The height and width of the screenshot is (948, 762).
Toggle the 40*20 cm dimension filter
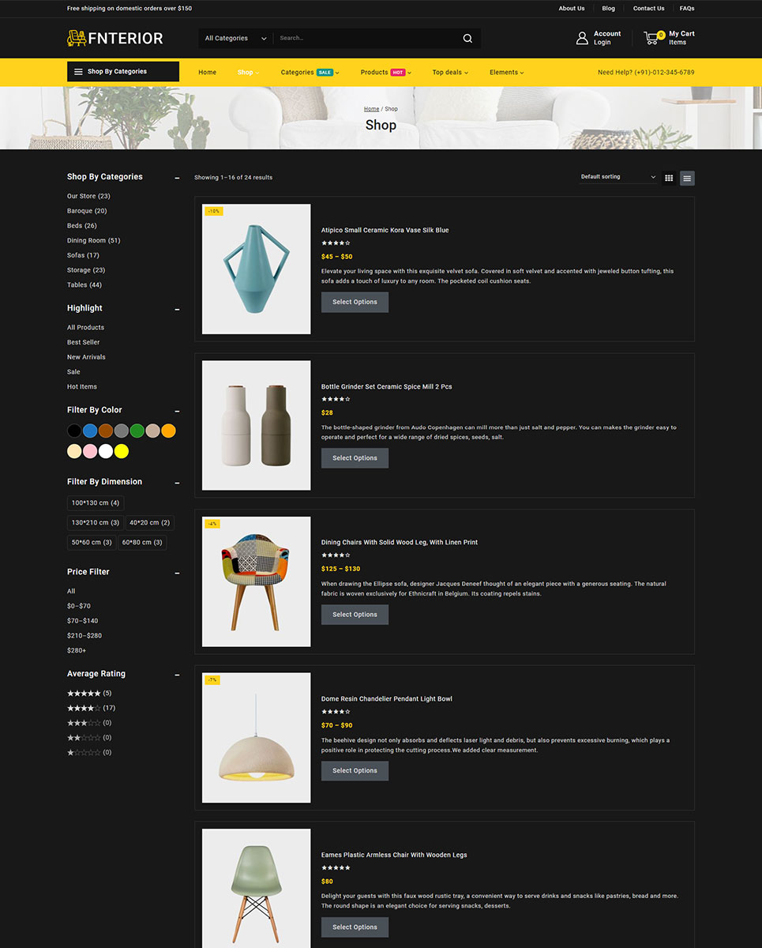149,522
